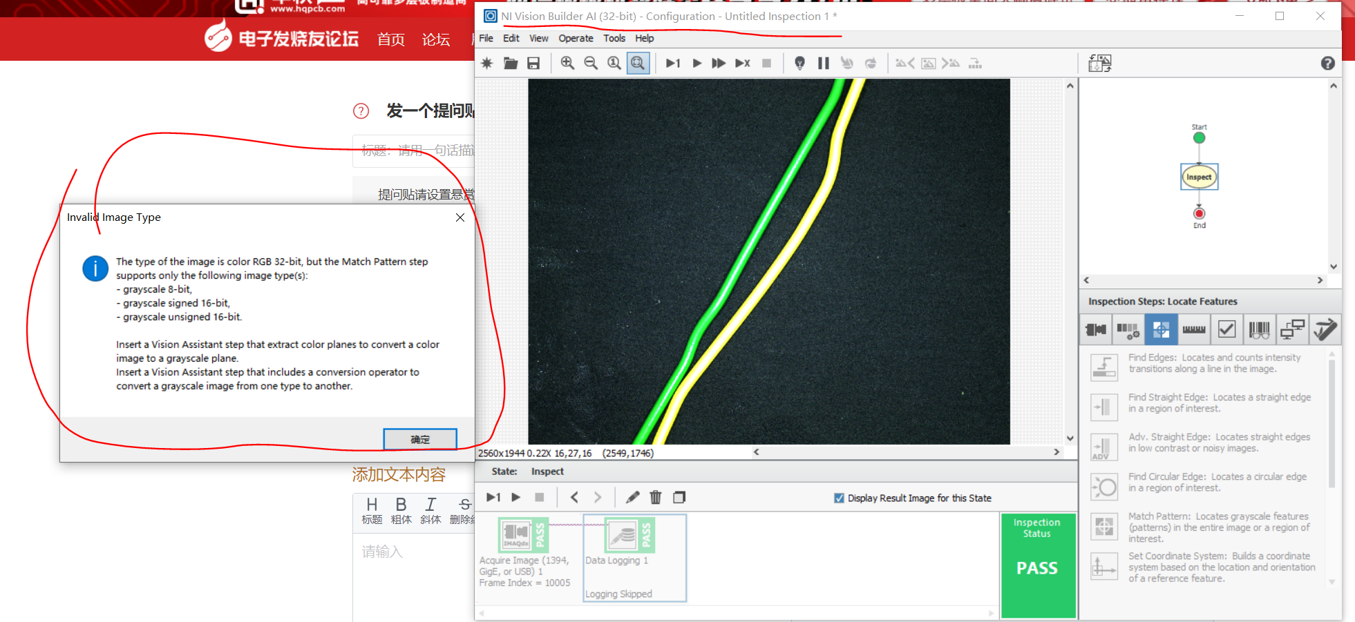The height and width of the screenshot is (622, 1355).
Task: Click 论坛 link on forum page
Action: tap(436, 40)
